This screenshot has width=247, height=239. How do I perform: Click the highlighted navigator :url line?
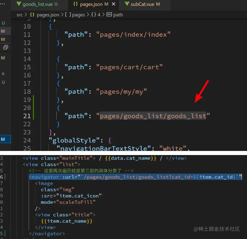(x=135, y=177)
